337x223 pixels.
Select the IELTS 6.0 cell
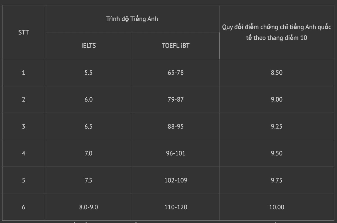coord(88,100)
